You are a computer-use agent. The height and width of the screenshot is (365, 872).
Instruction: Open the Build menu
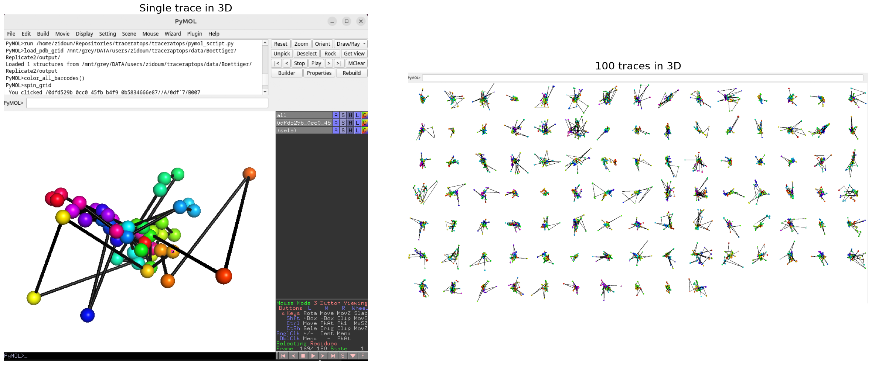(43, 34)
